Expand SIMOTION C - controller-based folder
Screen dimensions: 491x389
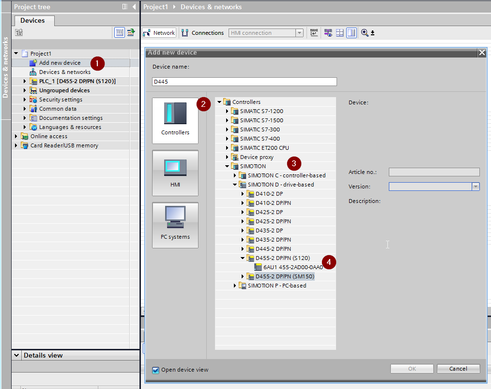[x=235, y=175]
